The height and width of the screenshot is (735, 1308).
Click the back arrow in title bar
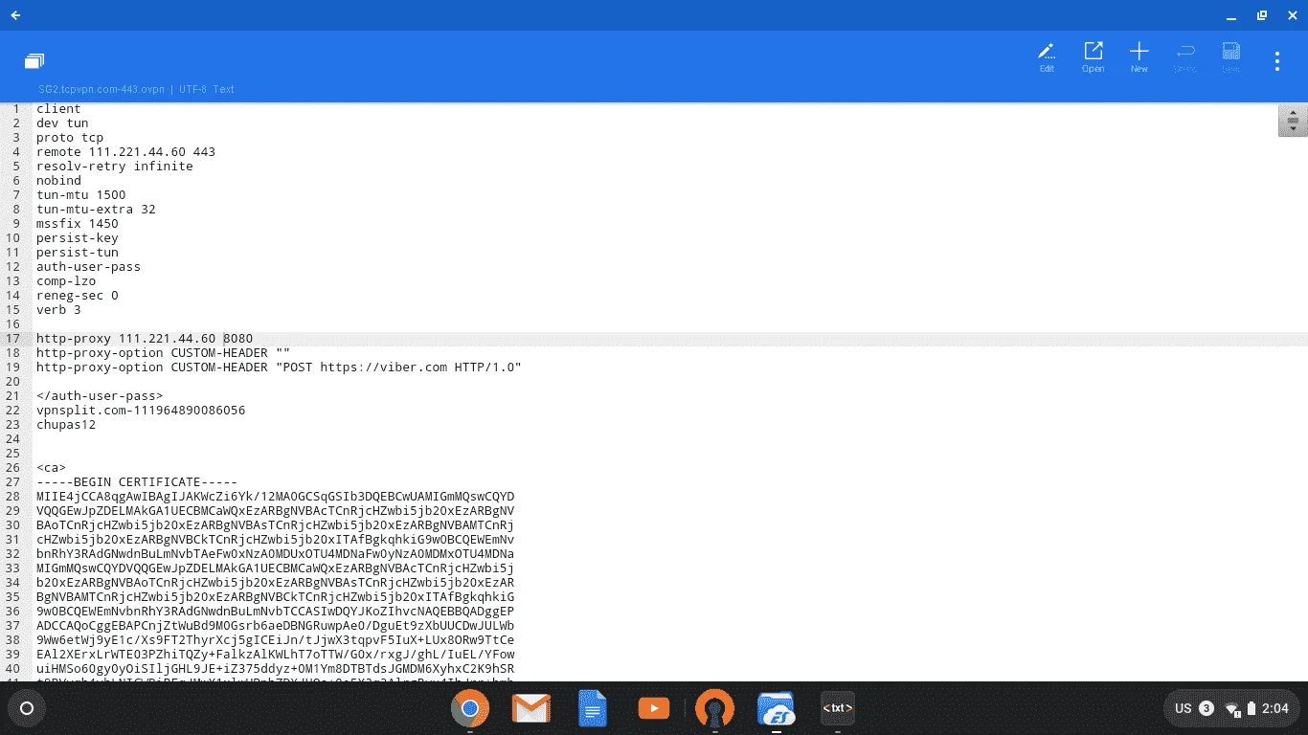(15, 15)
